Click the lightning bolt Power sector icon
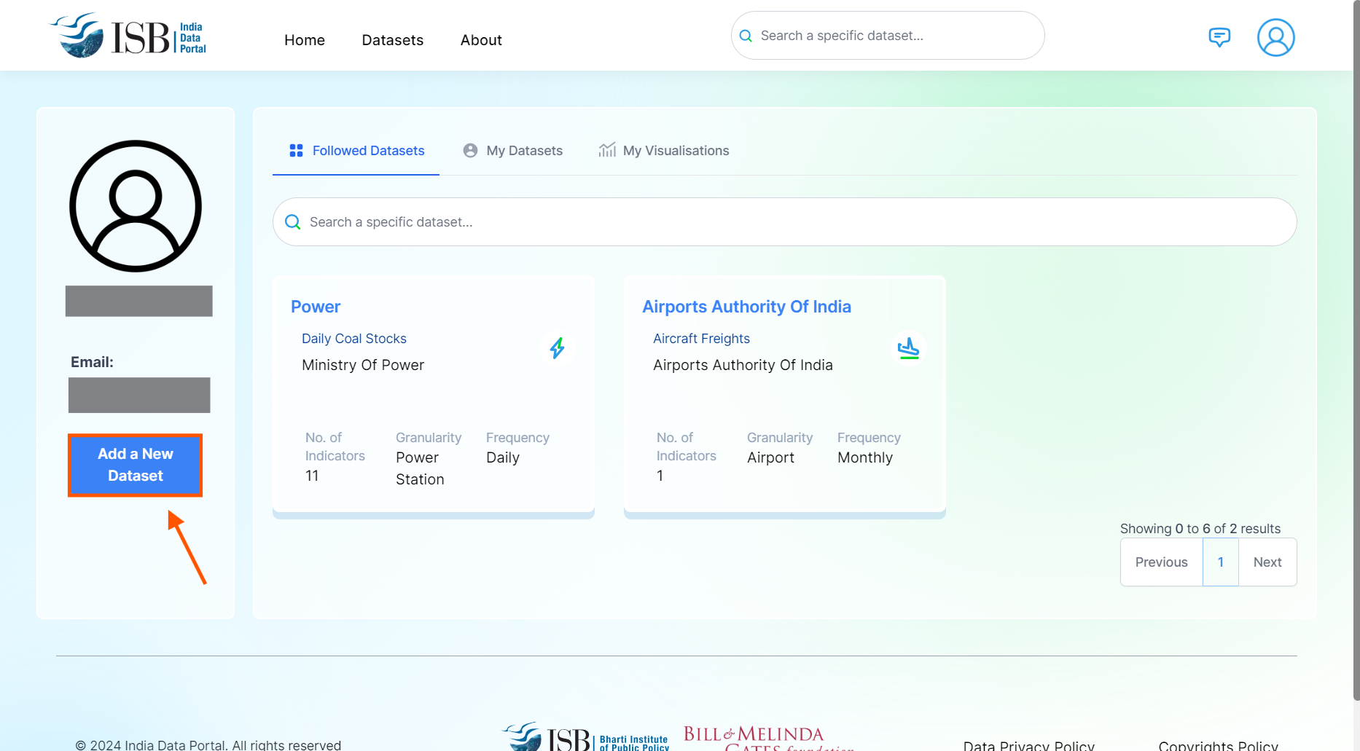Screen dimensions: 1360x751 [x=558, y=348]
